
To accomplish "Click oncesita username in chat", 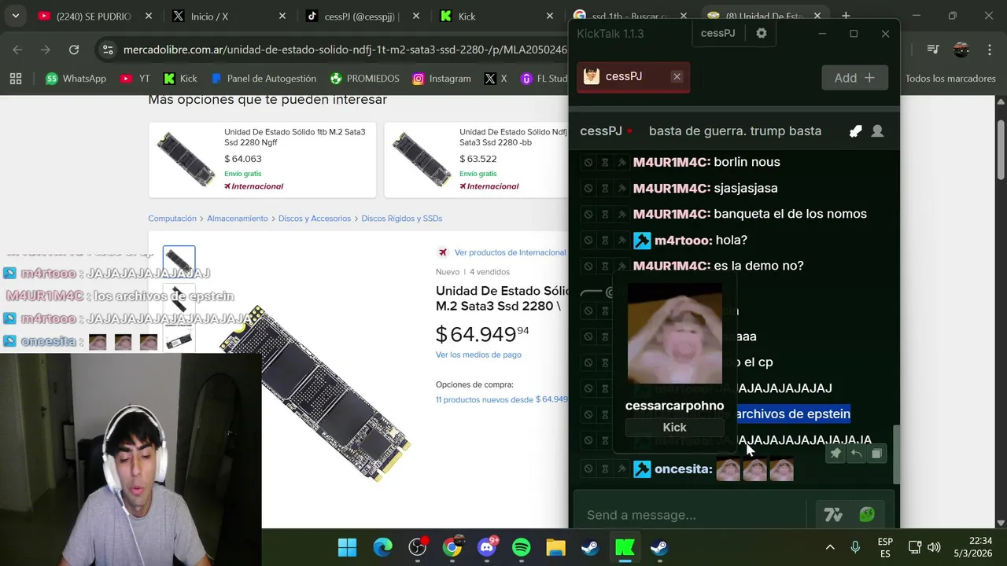I will (x=684, y=469).
